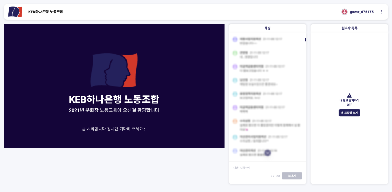Image resolution: width=392 pixels, height=192 pixels.
Task: Click the last lavender avatar in chat
Action: click(x=235, y=151)
